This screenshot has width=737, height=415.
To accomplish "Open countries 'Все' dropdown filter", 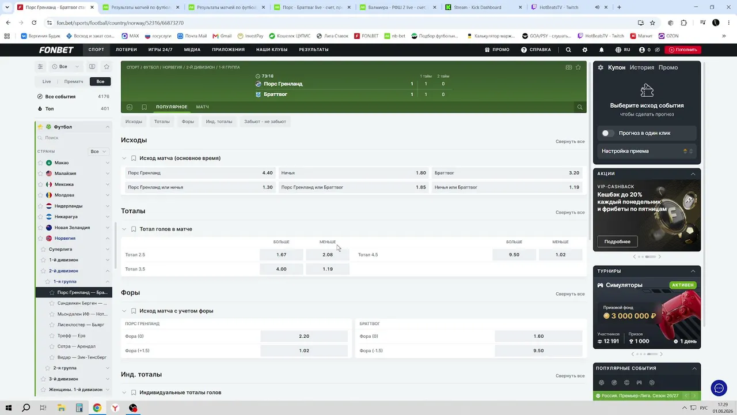I will coord(98,152).
